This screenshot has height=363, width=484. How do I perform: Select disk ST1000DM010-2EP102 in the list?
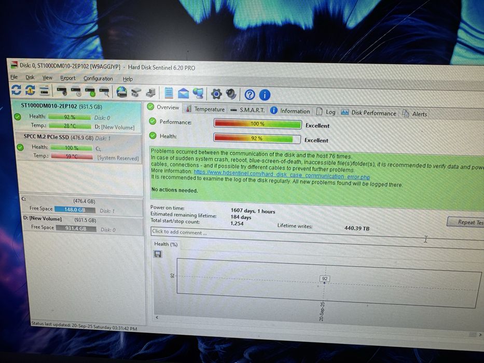pos(77,116)
